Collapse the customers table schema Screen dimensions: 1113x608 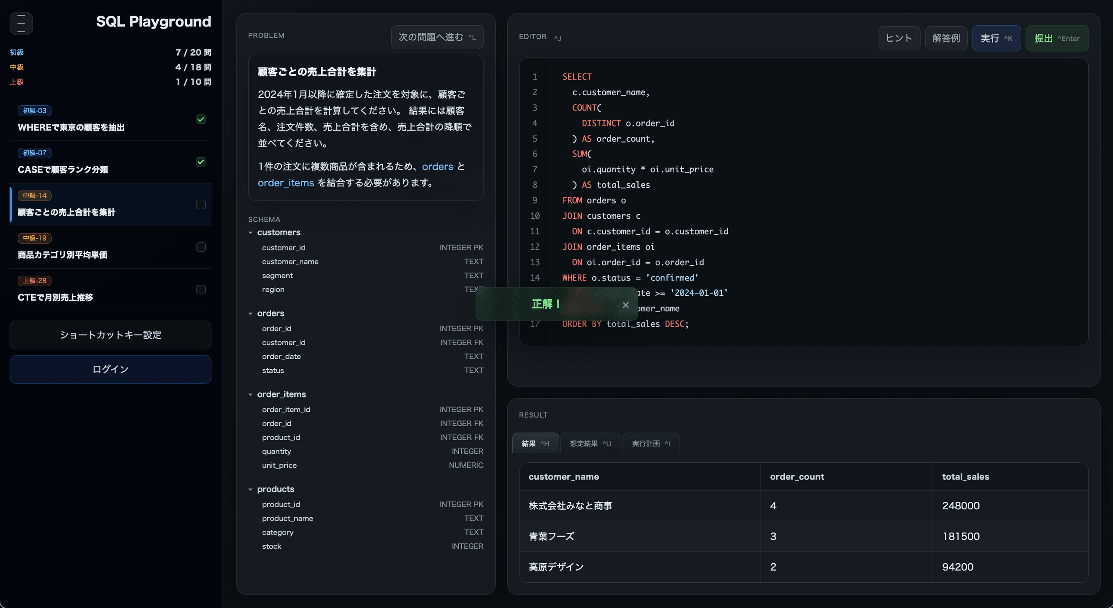tap(250, 233)
